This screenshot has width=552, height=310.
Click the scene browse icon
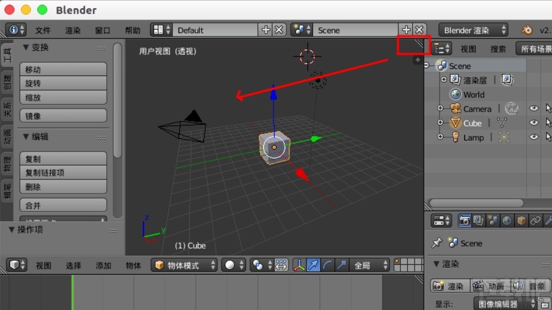302,30
